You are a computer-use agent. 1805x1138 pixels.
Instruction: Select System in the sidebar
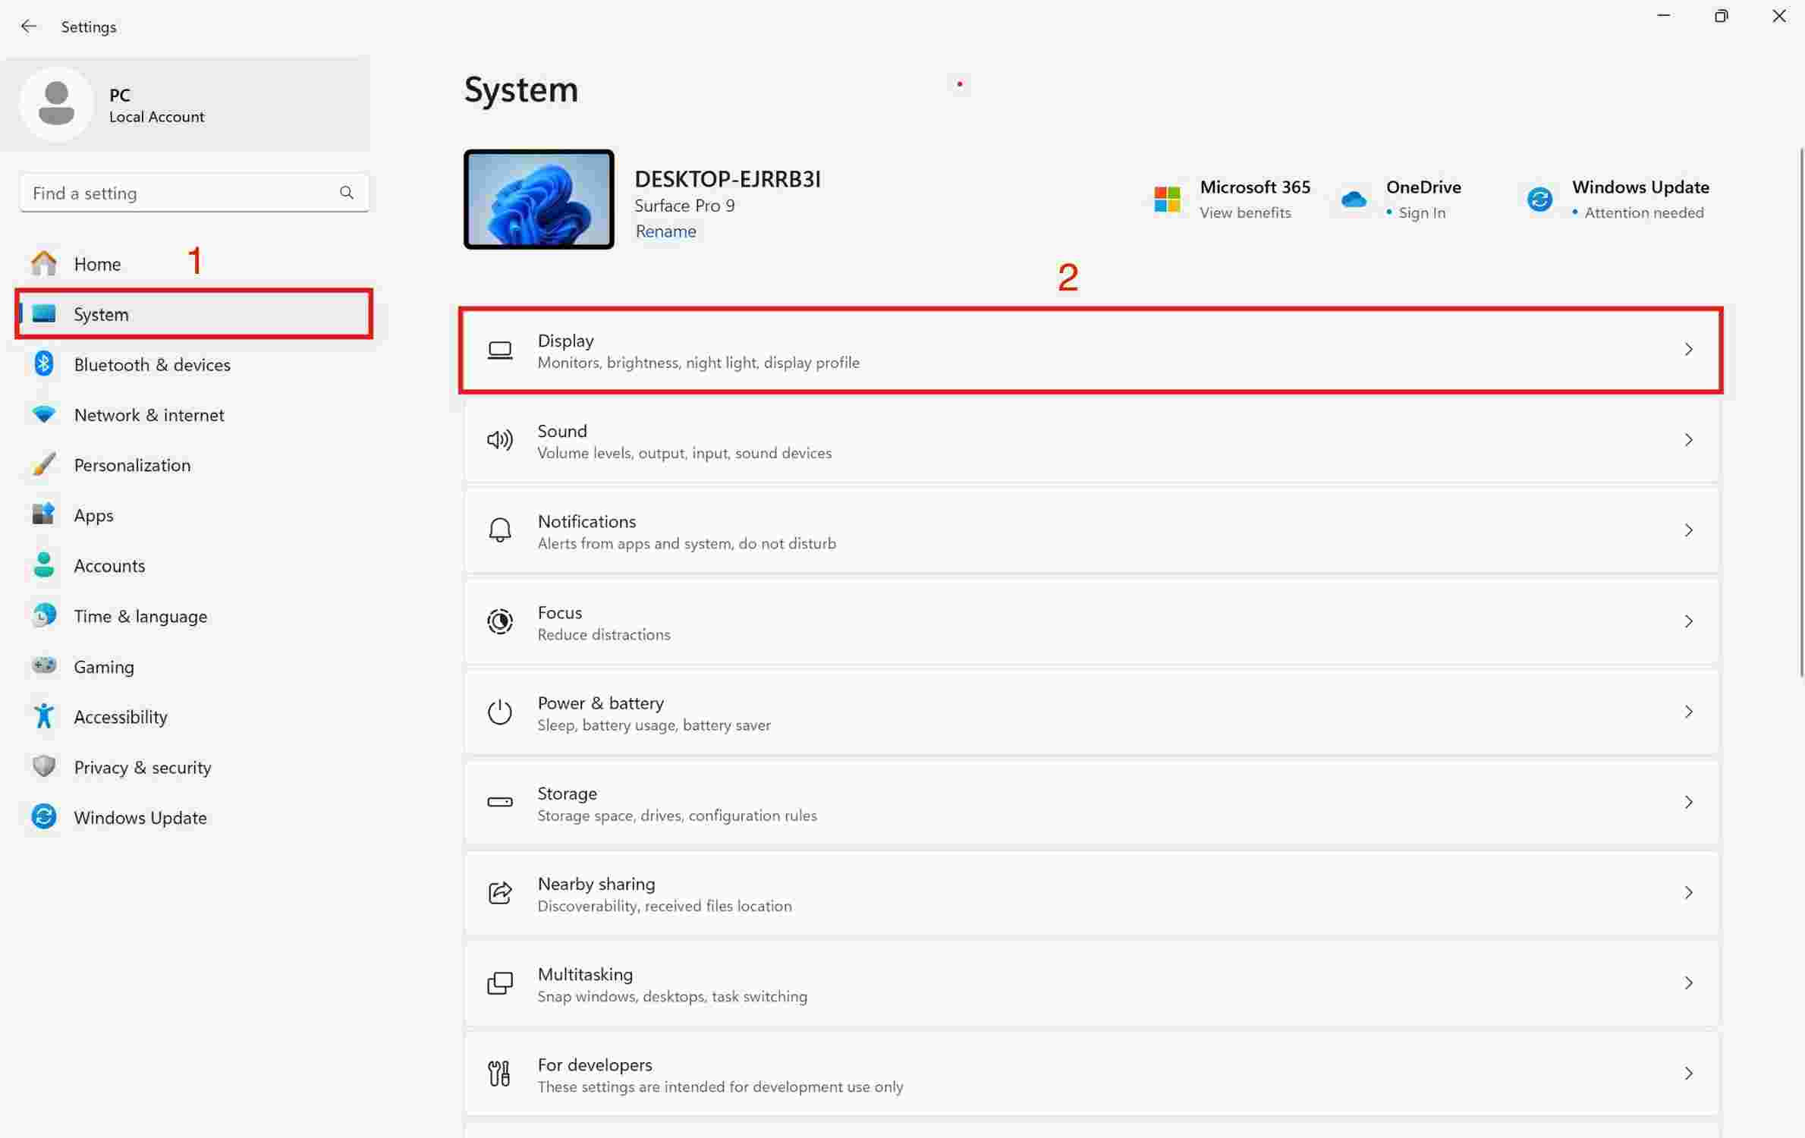click(100, 314)
